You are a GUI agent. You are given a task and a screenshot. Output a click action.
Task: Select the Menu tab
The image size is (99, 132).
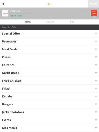click(28, 22)
